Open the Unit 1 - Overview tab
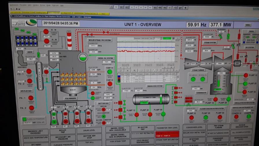The image size is (259, 146). 53,13
